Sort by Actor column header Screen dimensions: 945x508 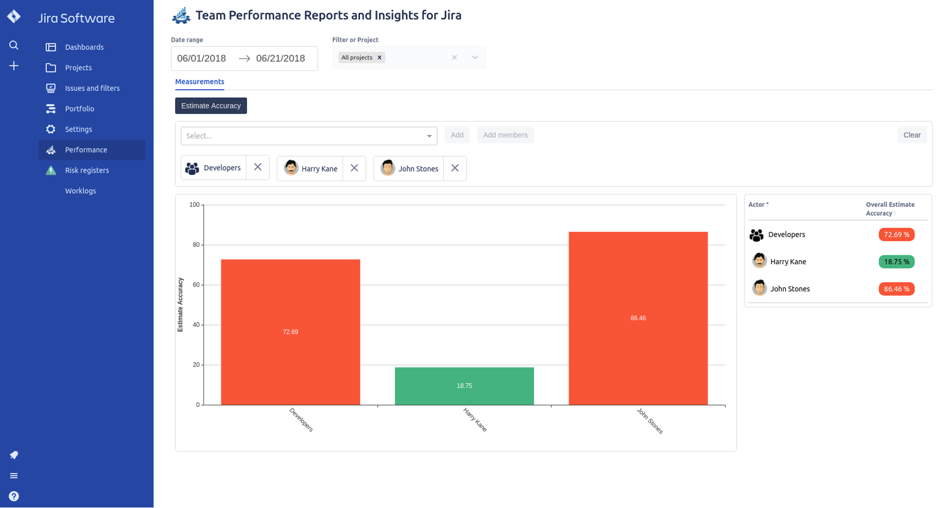coord(758,205)
